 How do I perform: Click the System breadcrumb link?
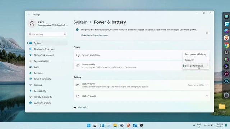coord(80,22)
